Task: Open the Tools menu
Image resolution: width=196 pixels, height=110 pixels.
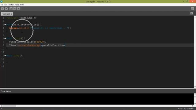Action: [x=17, y=5]
